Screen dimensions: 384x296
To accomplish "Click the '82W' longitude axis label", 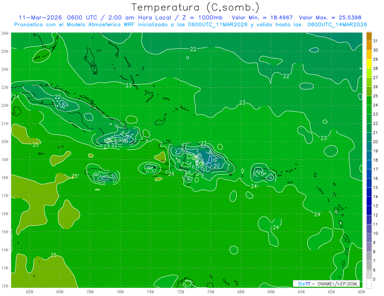I will 30,292.
